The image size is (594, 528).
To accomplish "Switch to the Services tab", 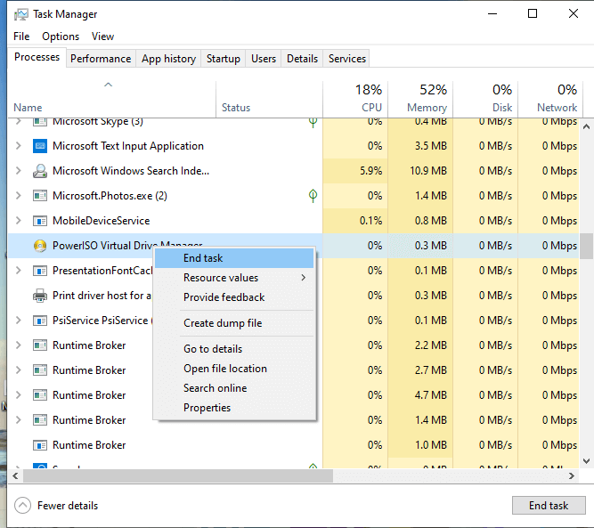I will click(x=347, y=59).
